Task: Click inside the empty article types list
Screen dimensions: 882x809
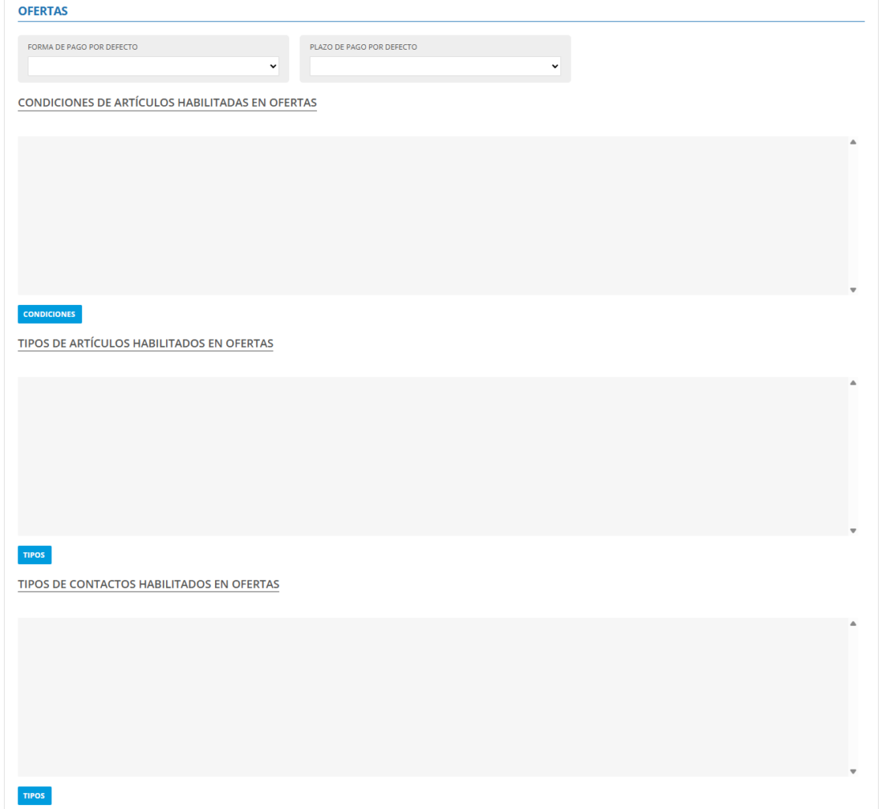Action: (x=432, y=456)
